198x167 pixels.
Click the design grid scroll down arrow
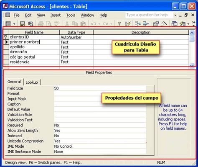point(192,66)
